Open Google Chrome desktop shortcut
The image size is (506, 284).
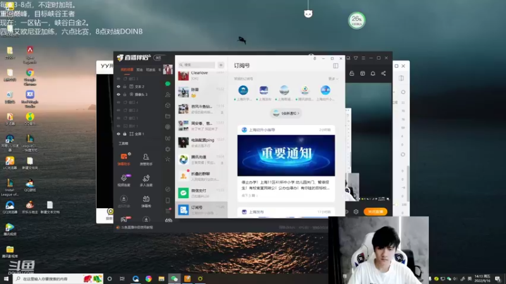30,76
